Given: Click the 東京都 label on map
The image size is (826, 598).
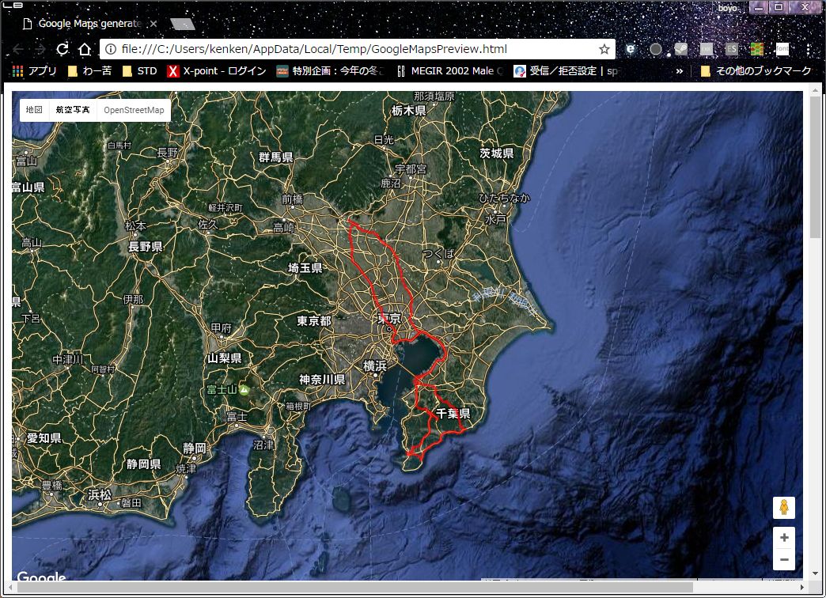Looking at the screenshot, I should pos(314,321).
